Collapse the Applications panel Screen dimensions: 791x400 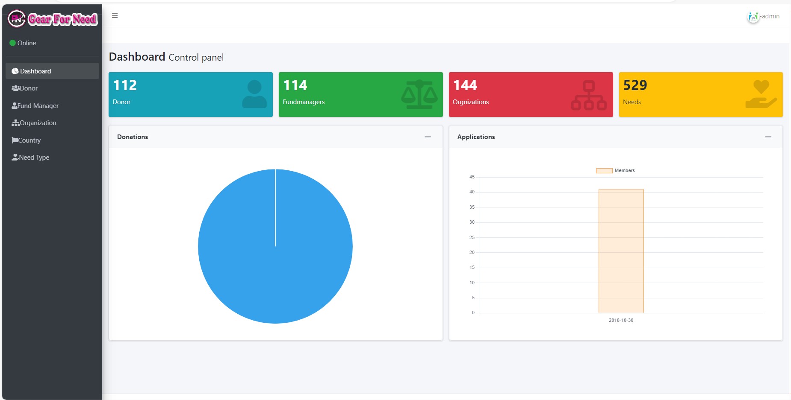(x=768, y=137)
